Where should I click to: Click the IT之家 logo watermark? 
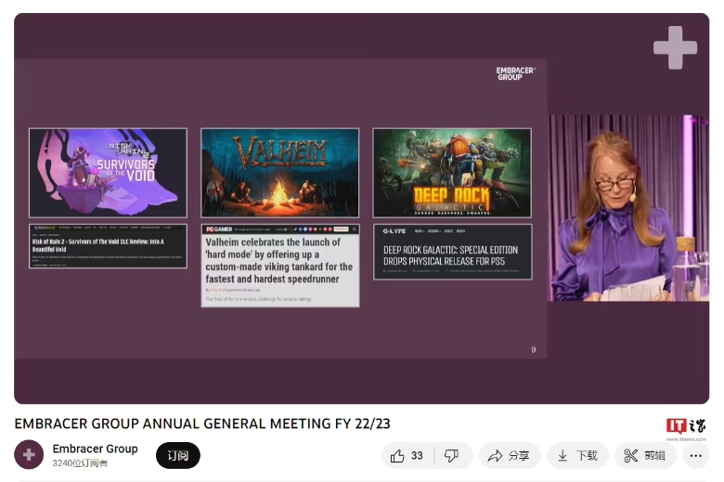pos(685,426)
